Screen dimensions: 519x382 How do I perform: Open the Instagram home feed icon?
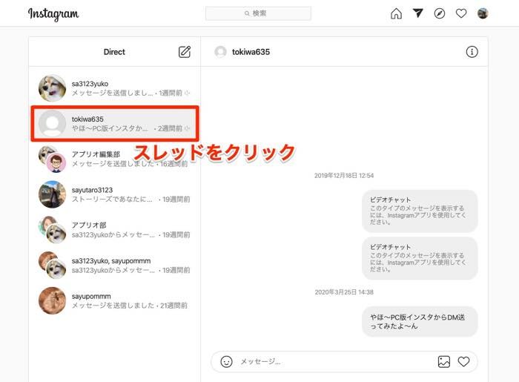(x=396, y=13)
